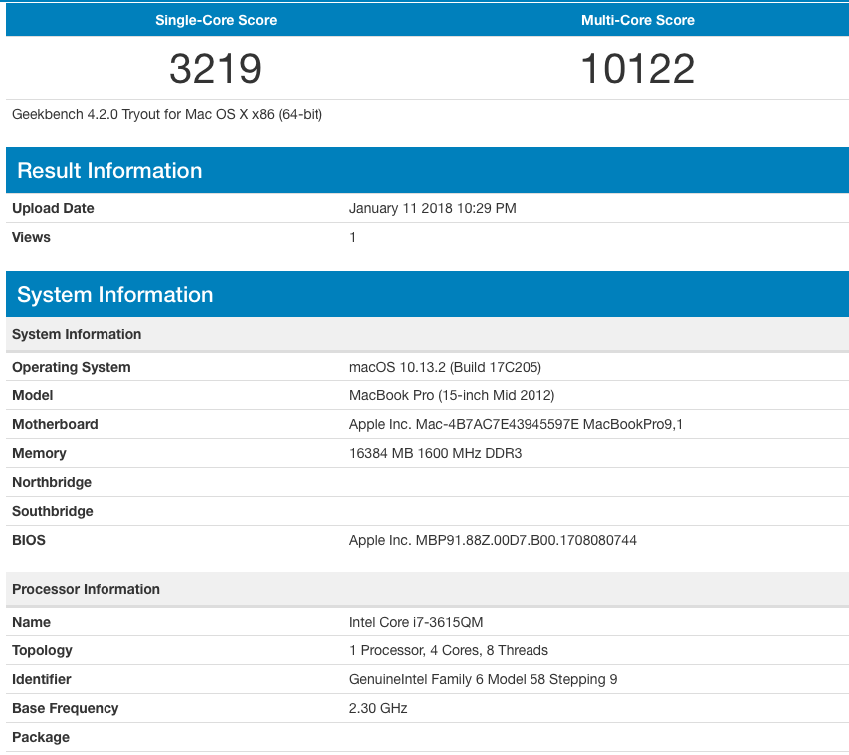This screenshot has height=755, width=849.
Task: Click the Upload Date label
Action: pyautogui.click(x=53, y=208)
